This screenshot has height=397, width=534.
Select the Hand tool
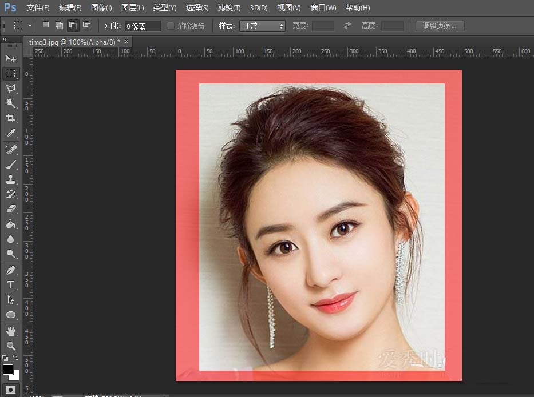pyautogui.click(x=11, y=330)
